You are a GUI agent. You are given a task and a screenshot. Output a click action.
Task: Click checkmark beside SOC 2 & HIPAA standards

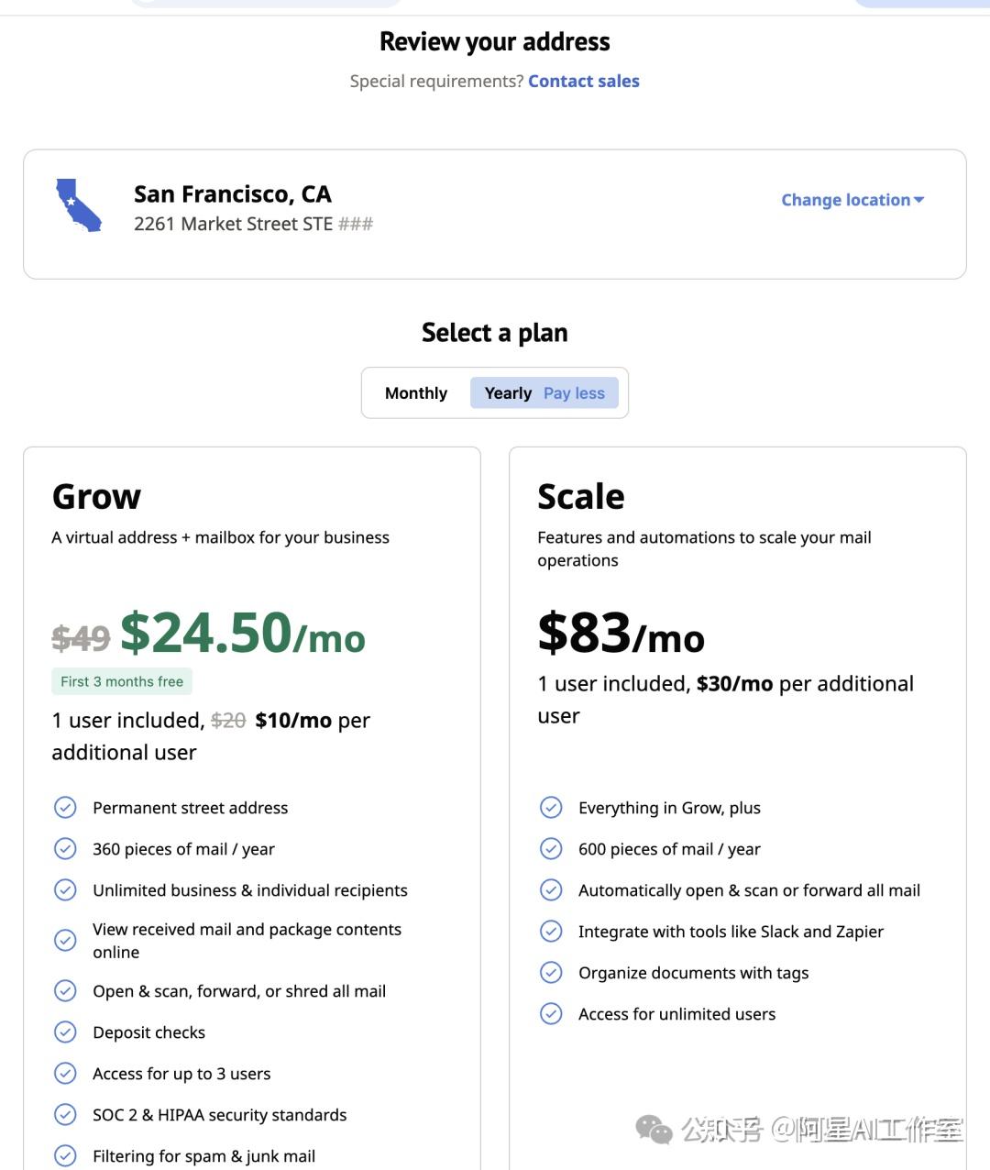[x=65, y=1115]
